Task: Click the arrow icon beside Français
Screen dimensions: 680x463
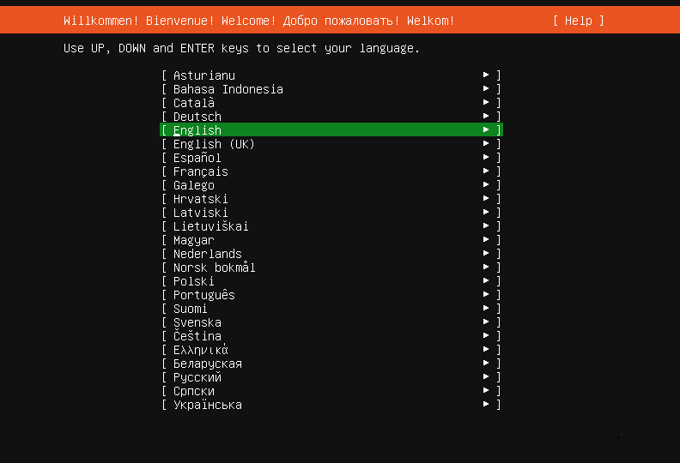Action: (x=486, y=171)
